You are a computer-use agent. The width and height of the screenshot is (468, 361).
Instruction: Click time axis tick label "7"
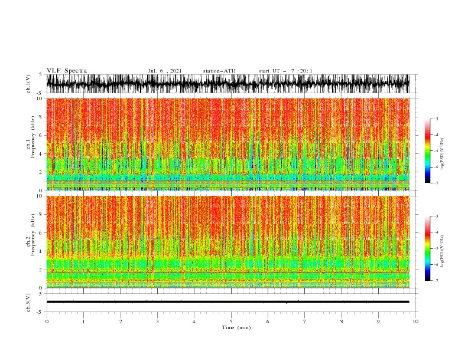pyautogui.click(x=305, y=321)
